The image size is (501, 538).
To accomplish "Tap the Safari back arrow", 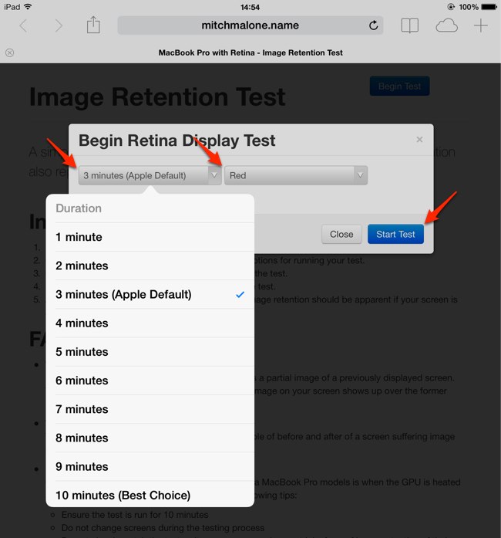I will 23,25.
